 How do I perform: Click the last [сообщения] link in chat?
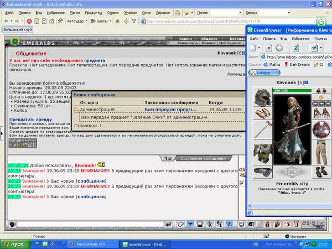point(91,196)
